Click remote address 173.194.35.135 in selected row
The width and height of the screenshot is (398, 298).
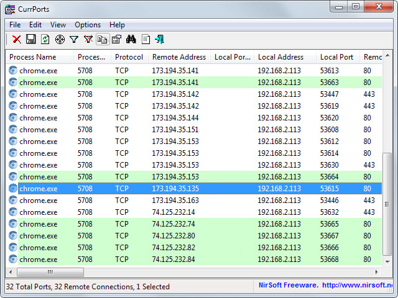(175, 189)
